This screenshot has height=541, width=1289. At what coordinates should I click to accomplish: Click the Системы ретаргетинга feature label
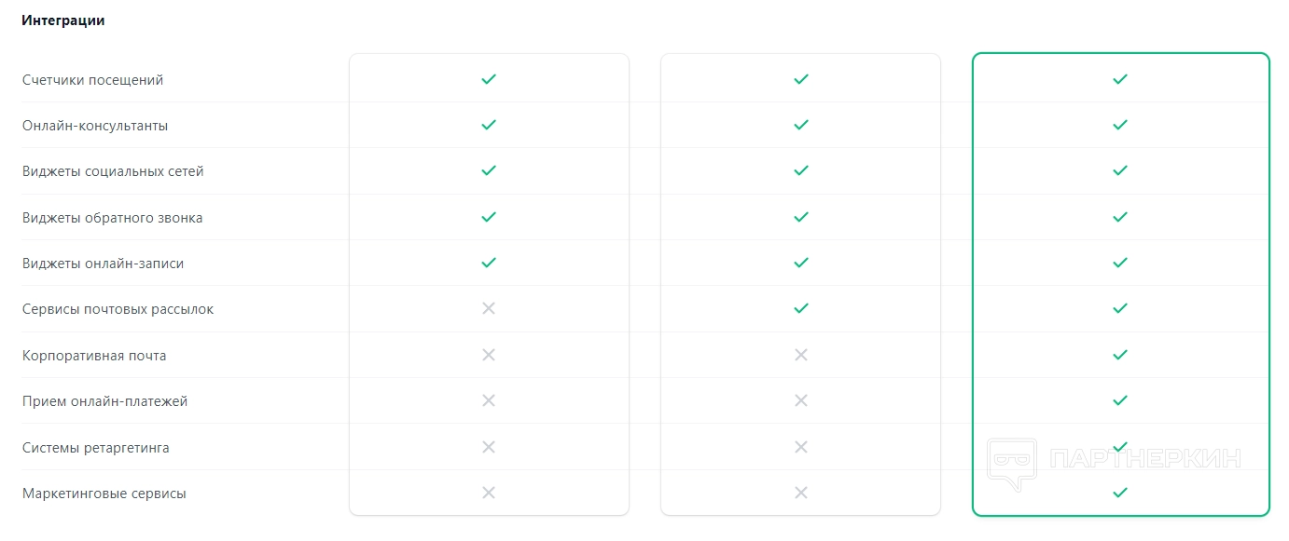[96, 448]
